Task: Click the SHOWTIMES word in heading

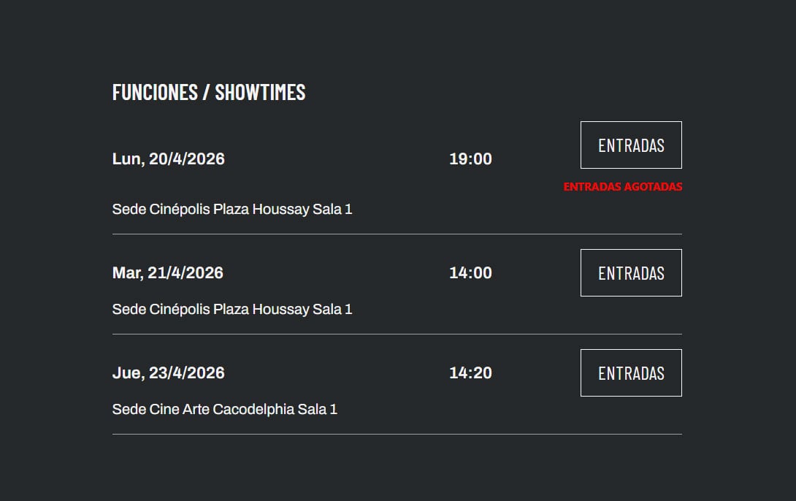Action: tap(260, 92)
